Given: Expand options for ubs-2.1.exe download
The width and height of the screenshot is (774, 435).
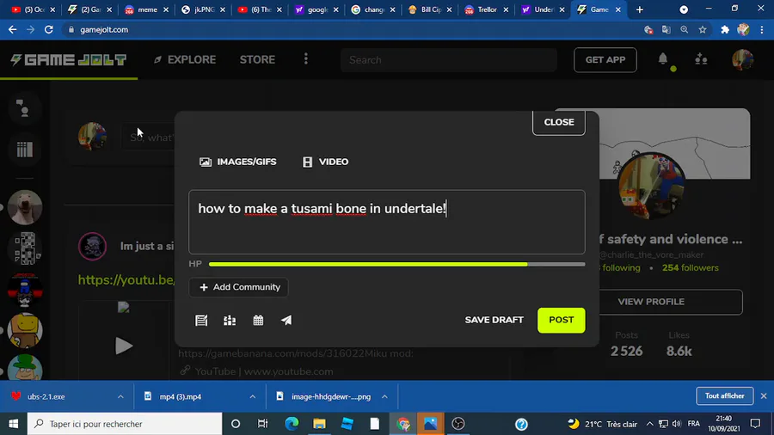Looking at the screenshot, I should tap(120, 396).
